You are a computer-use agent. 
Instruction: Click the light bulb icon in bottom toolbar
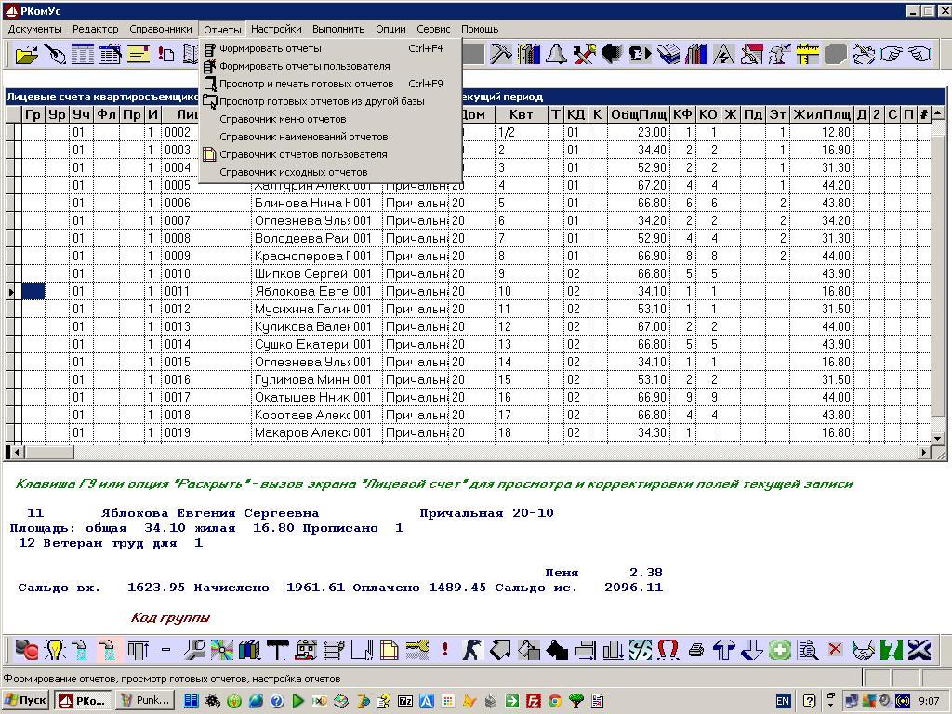click(x=54, y=650)
